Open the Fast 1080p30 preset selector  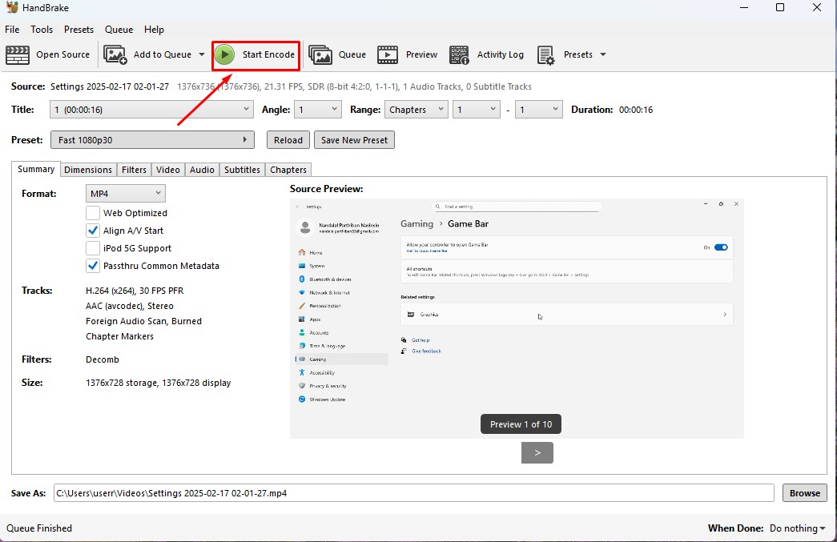[152, 140]
